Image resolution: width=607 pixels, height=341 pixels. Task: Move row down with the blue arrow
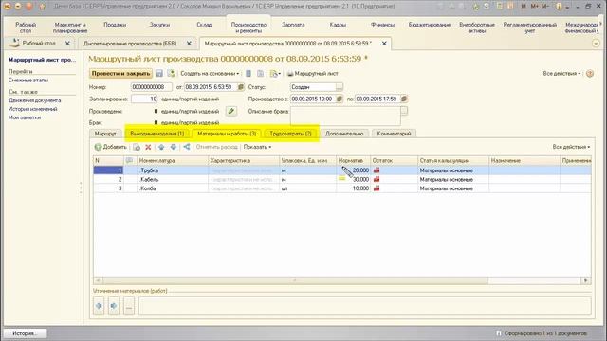[x=173, y=147]
